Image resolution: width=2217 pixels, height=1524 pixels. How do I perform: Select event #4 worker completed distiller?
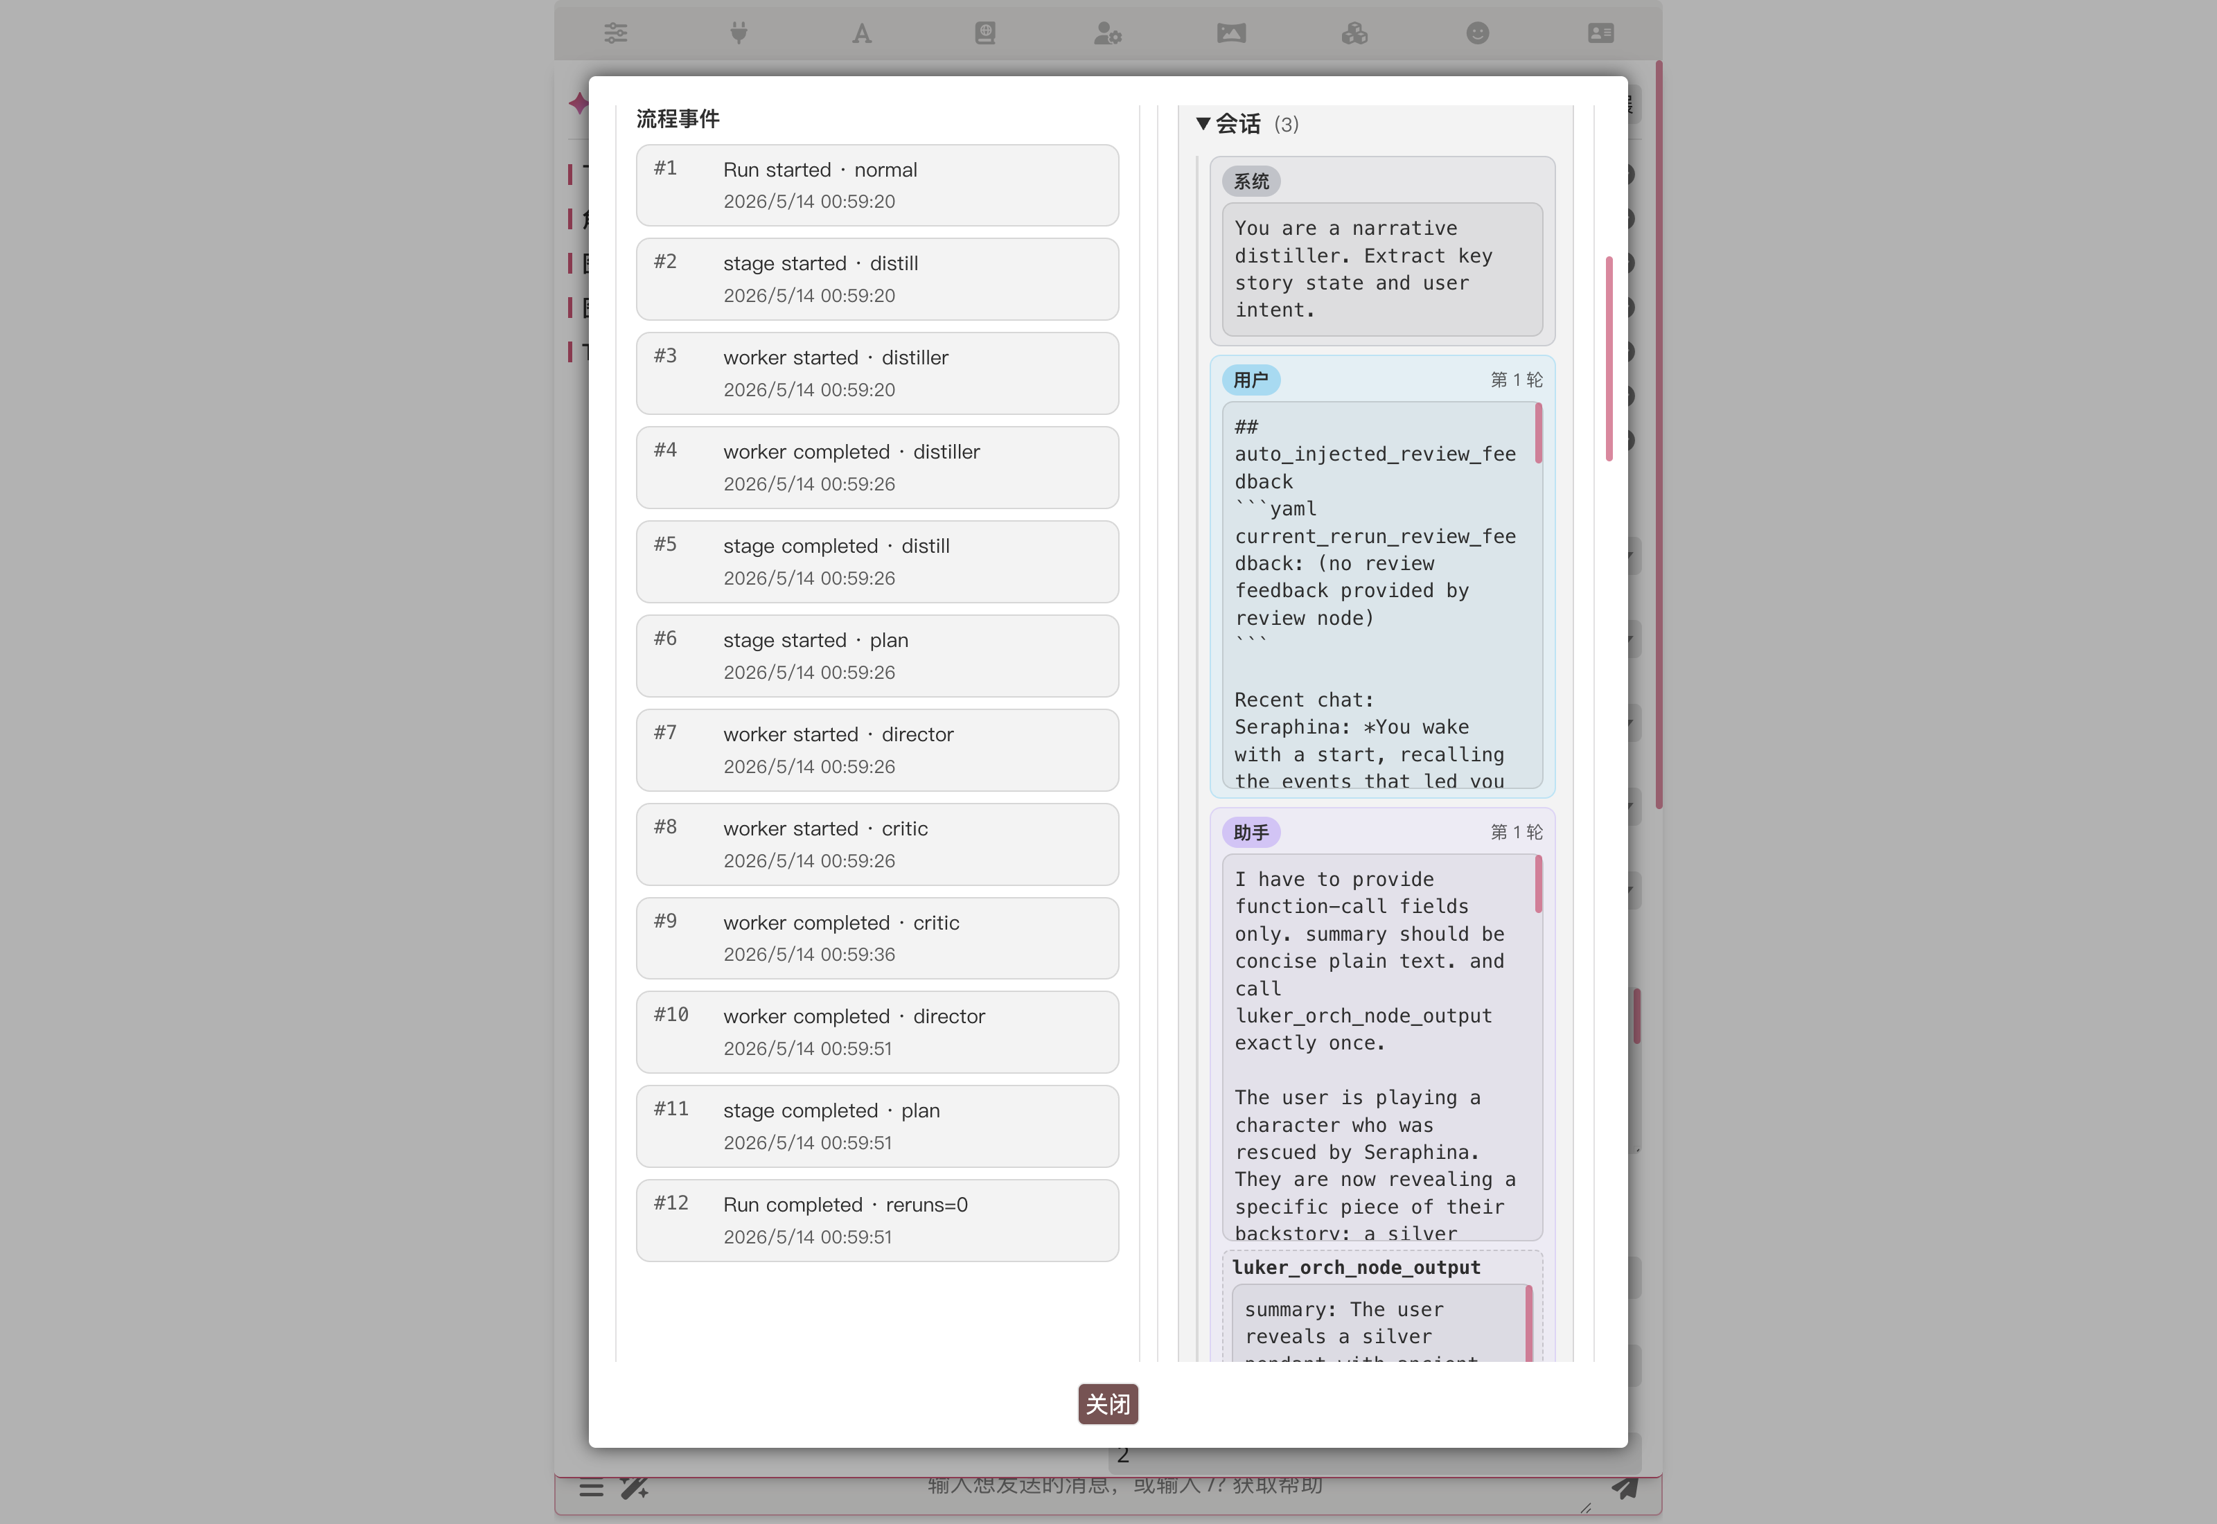click(877, 467)
